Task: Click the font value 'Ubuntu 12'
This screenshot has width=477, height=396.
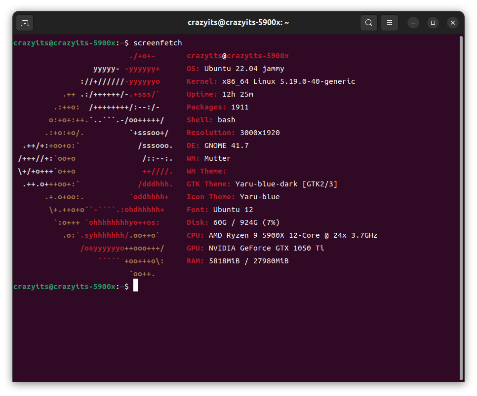Action: tap(233, 210)
